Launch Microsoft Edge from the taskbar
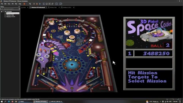183x103 pixels. coord(9,102)
